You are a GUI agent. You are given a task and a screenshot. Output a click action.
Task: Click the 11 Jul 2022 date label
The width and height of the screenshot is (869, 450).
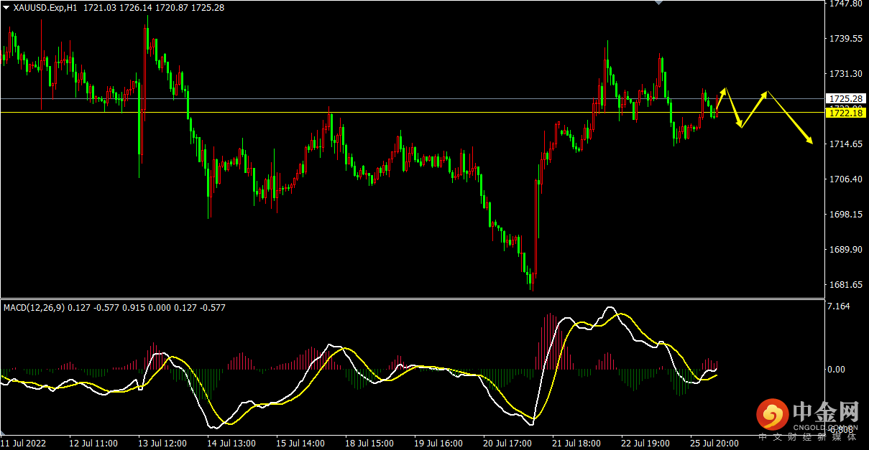[24, 444]
